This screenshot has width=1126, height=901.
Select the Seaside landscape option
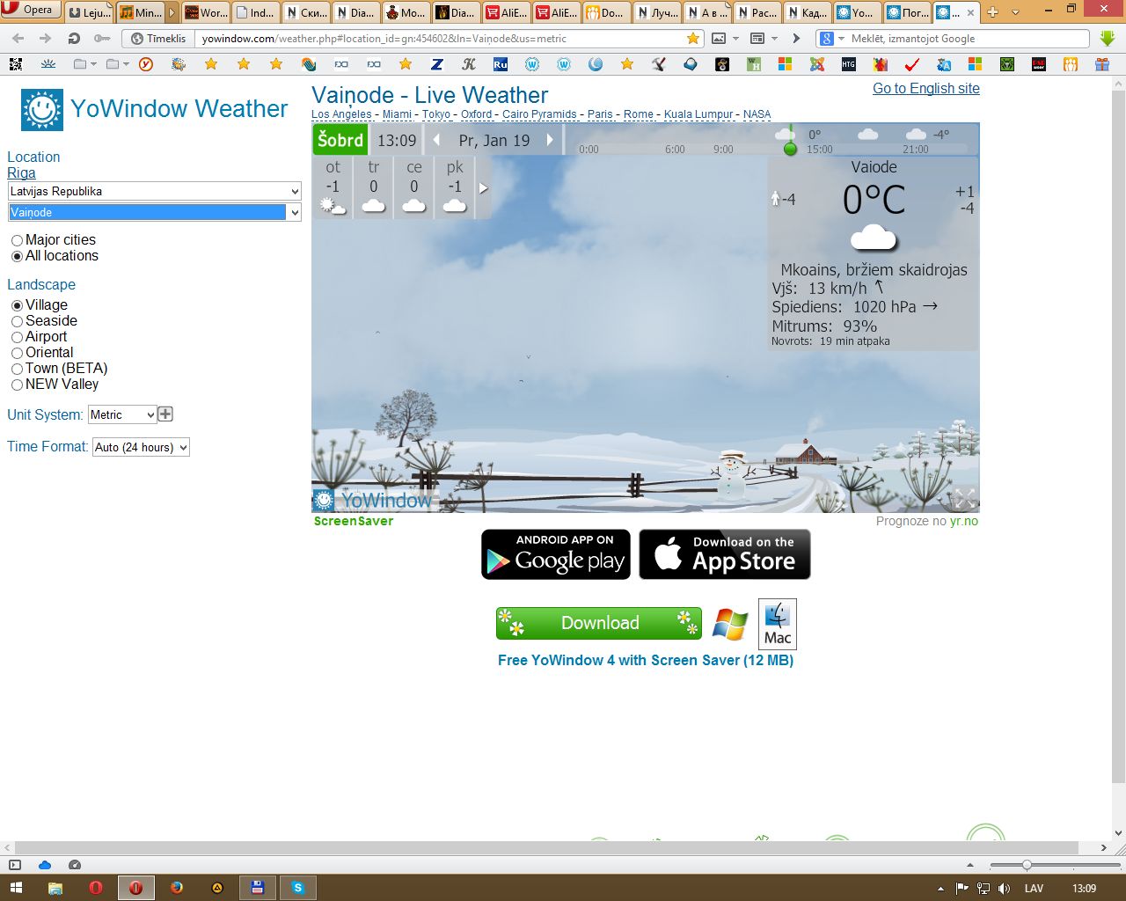[17, 321]
